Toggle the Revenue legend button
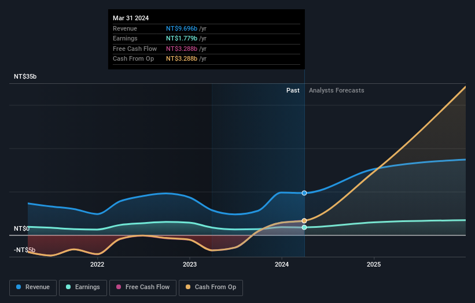The image size is (475, 303). tap(33, 287)
